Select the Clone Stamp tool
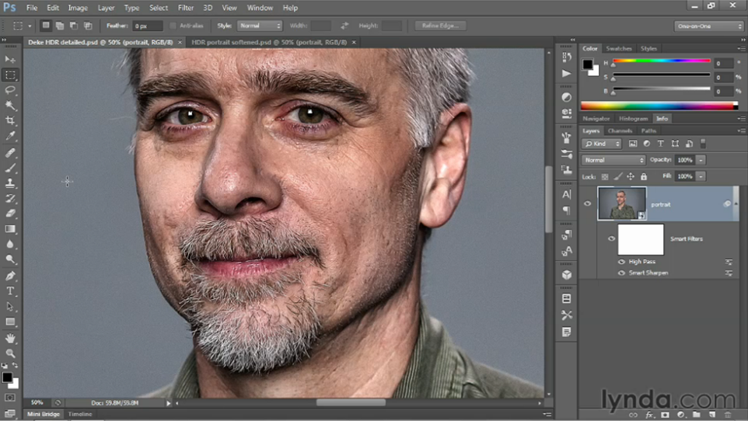 click(x=10, y=183)
